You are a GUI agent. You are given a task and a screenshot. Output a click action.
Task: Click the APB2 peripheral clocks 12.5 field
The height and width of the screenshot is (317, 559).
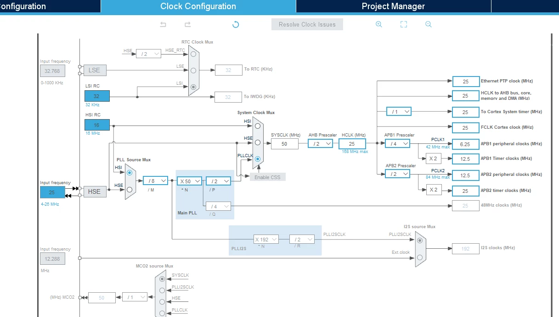point(466,175)
